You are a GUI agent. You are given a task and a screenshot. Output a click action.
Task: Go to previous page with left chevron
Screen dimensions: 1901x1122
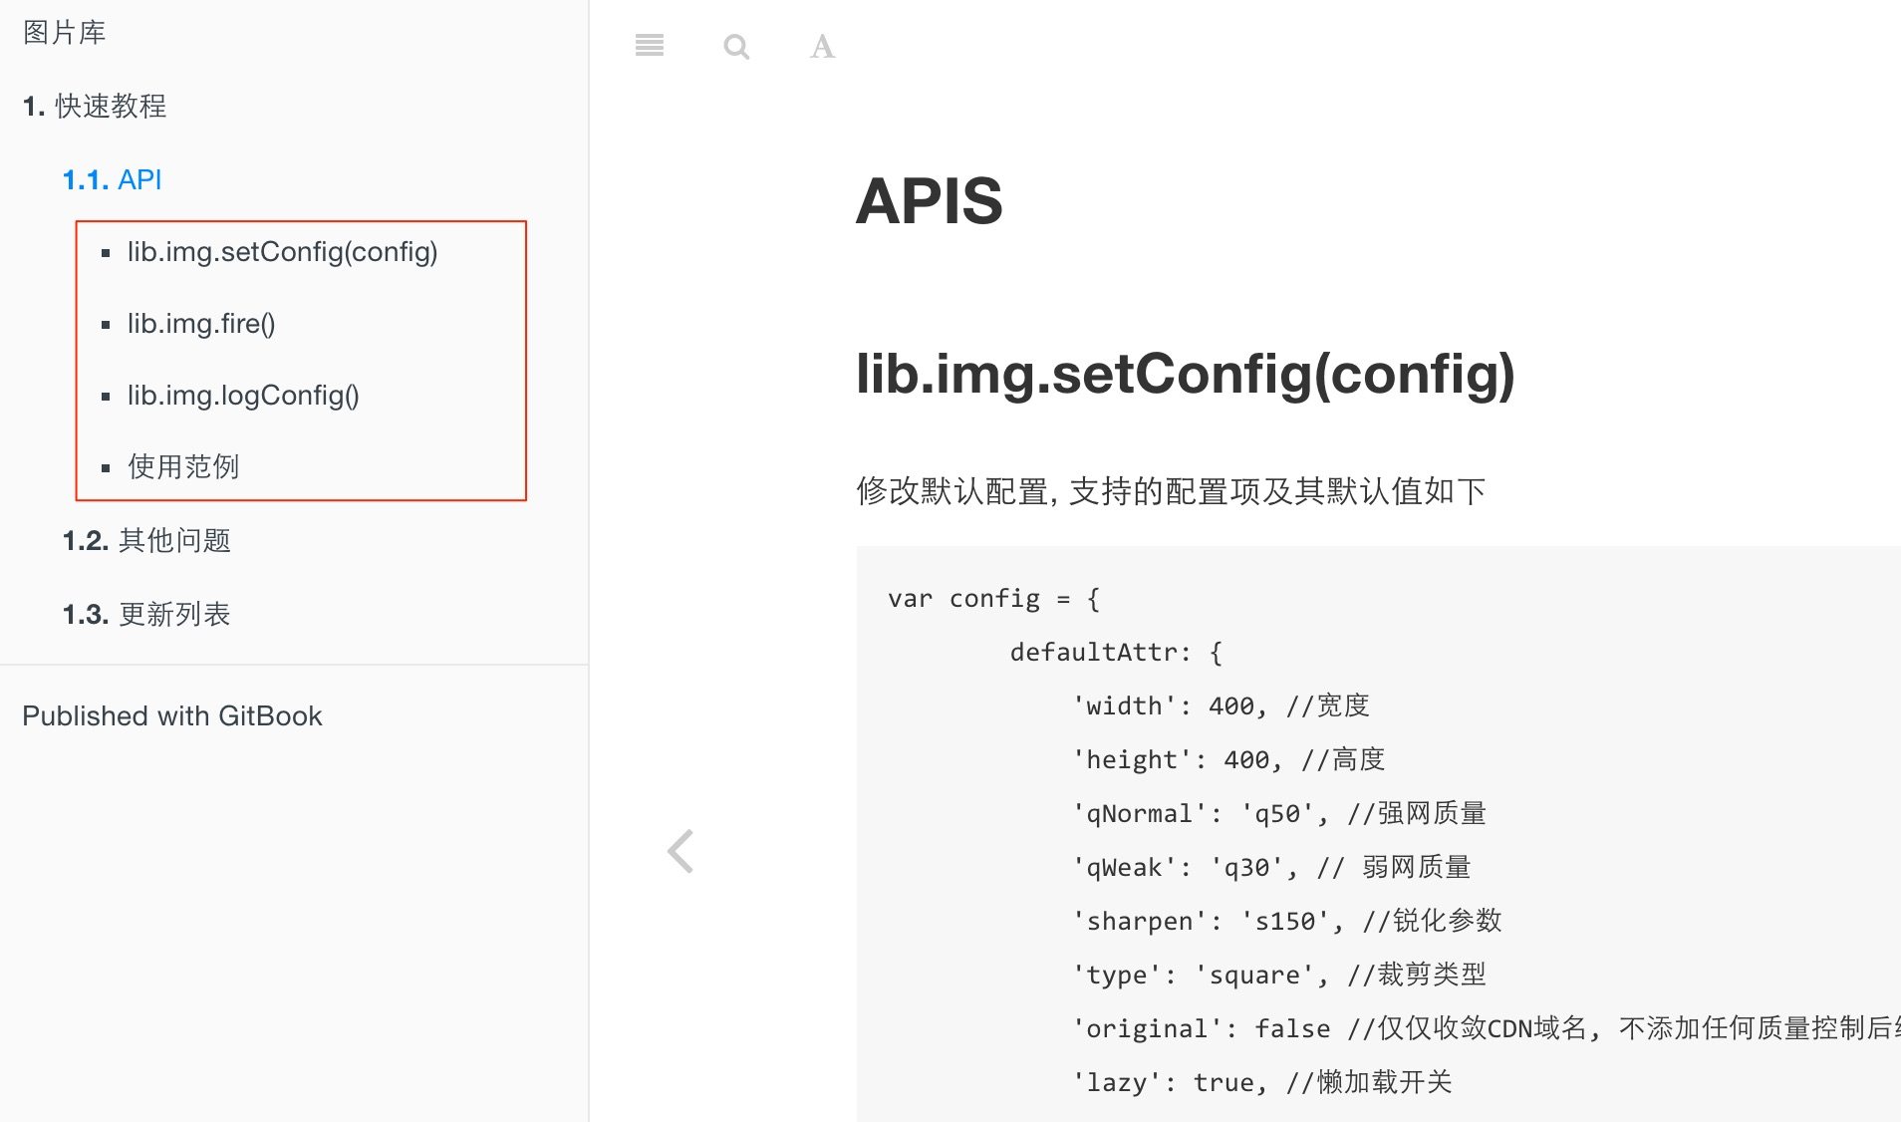(x=680, y=851)
